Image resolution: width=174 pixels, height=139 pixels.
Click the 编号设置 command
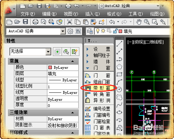98,109
